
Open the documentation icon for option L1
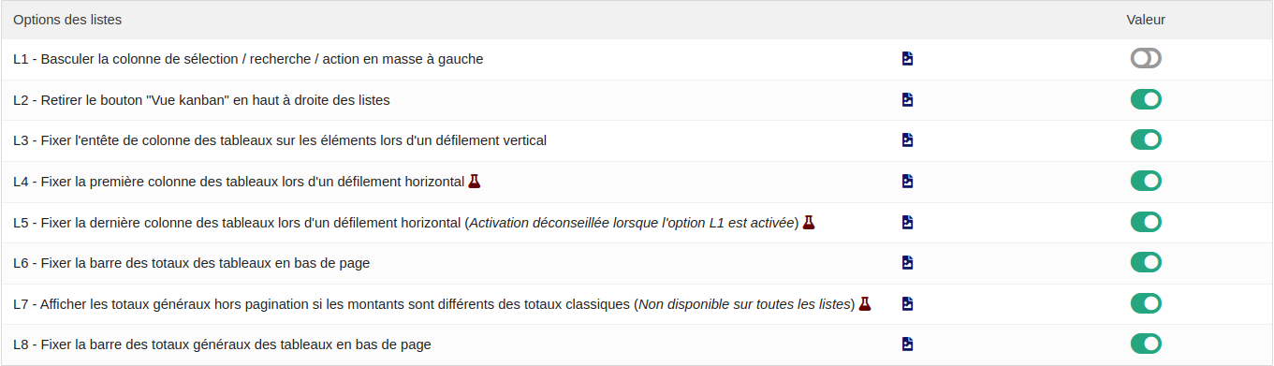tap(907, 59)
